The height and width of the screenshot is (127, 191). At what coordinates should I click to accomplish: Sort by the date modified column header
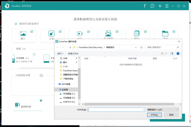click(132, 58)
